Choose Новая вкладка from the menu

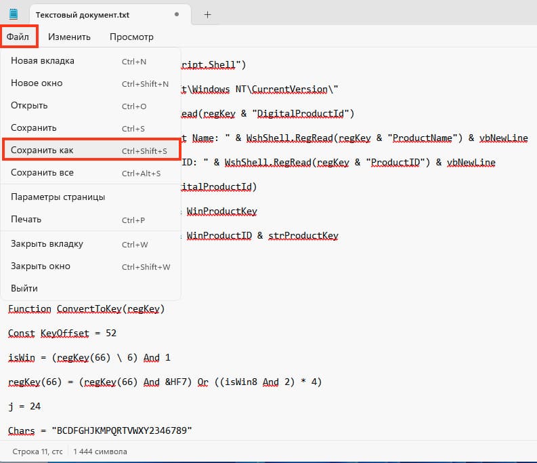pos(43,61)
